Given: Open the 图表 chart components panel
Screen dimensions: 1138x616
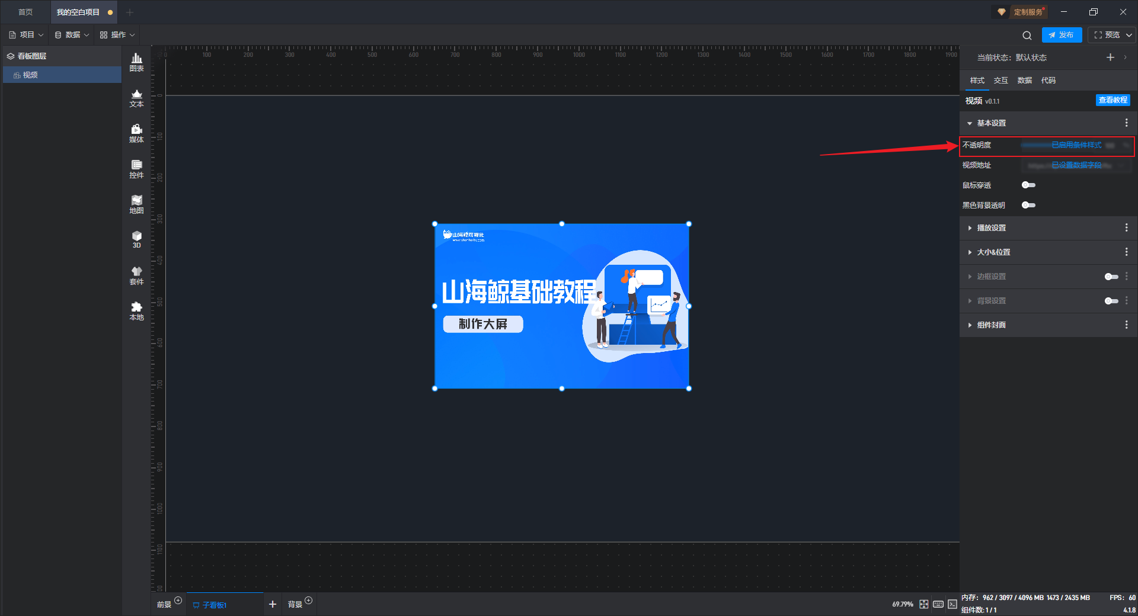Looking at the screenshot, I should [136, 62].
